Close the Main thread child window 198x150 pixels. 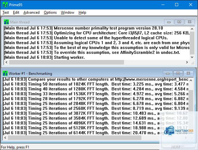190,22
